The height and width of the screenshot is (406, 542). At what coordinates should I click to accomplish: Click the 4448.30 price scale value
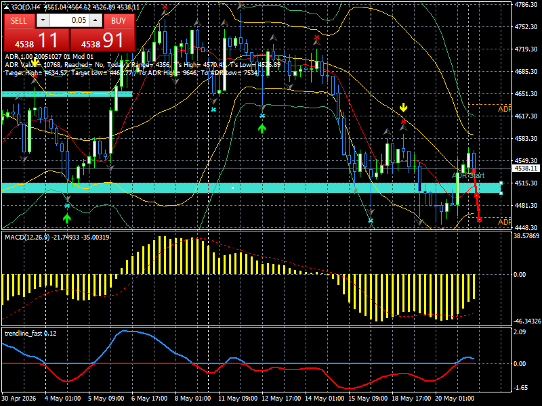coord(526,227)
